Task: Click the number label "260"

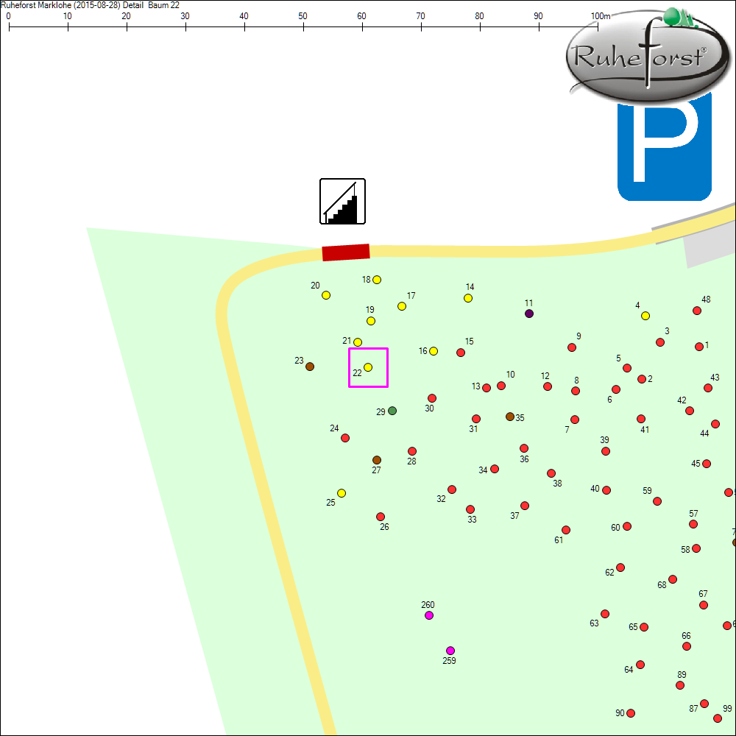Action: [x=428, y=604]
